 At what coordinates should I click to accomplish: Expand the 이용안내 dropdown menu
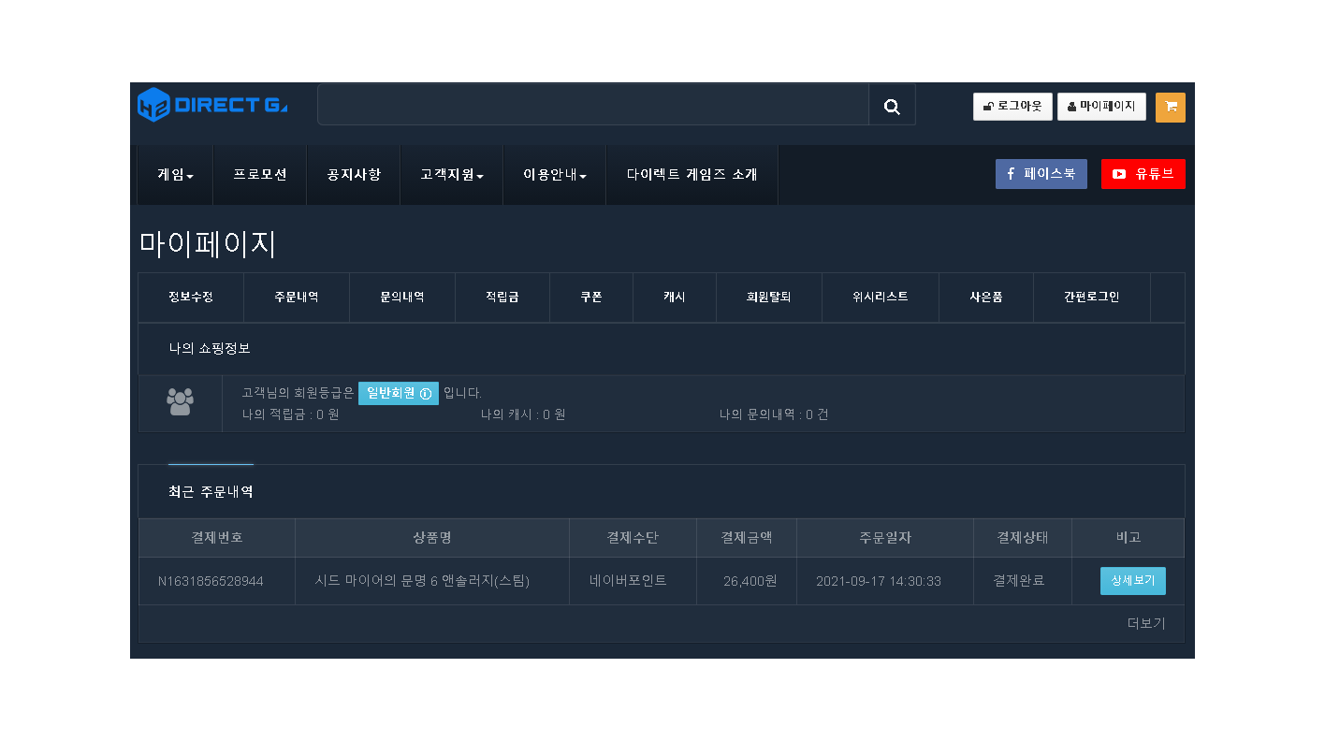(554, 175)
